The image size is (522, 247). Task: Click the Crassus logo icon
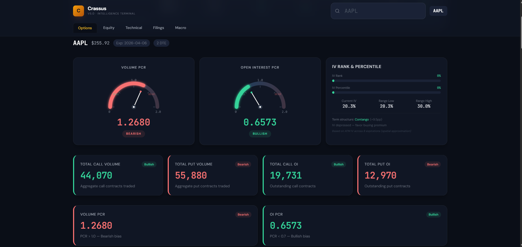click(x=78, y=11)
